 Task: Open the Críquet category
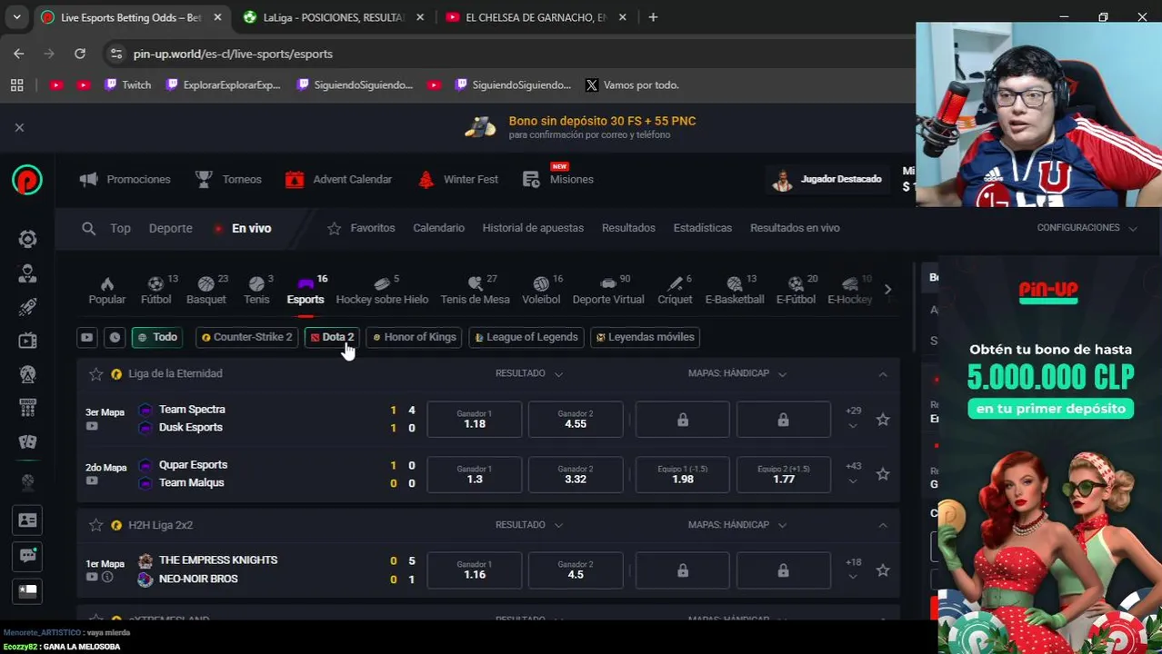(675, 290)
